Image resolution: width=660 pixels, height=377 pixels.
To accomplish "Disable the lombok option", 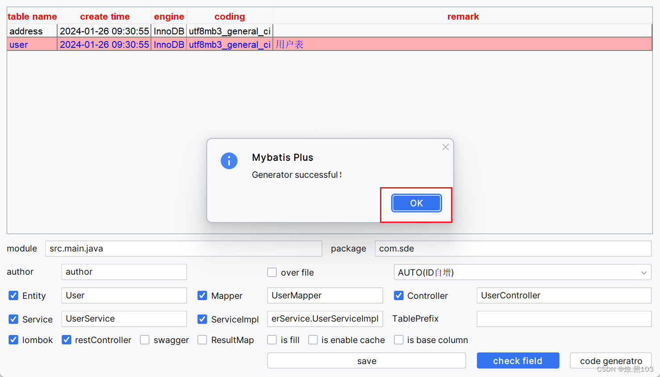I will coord(13,340).
